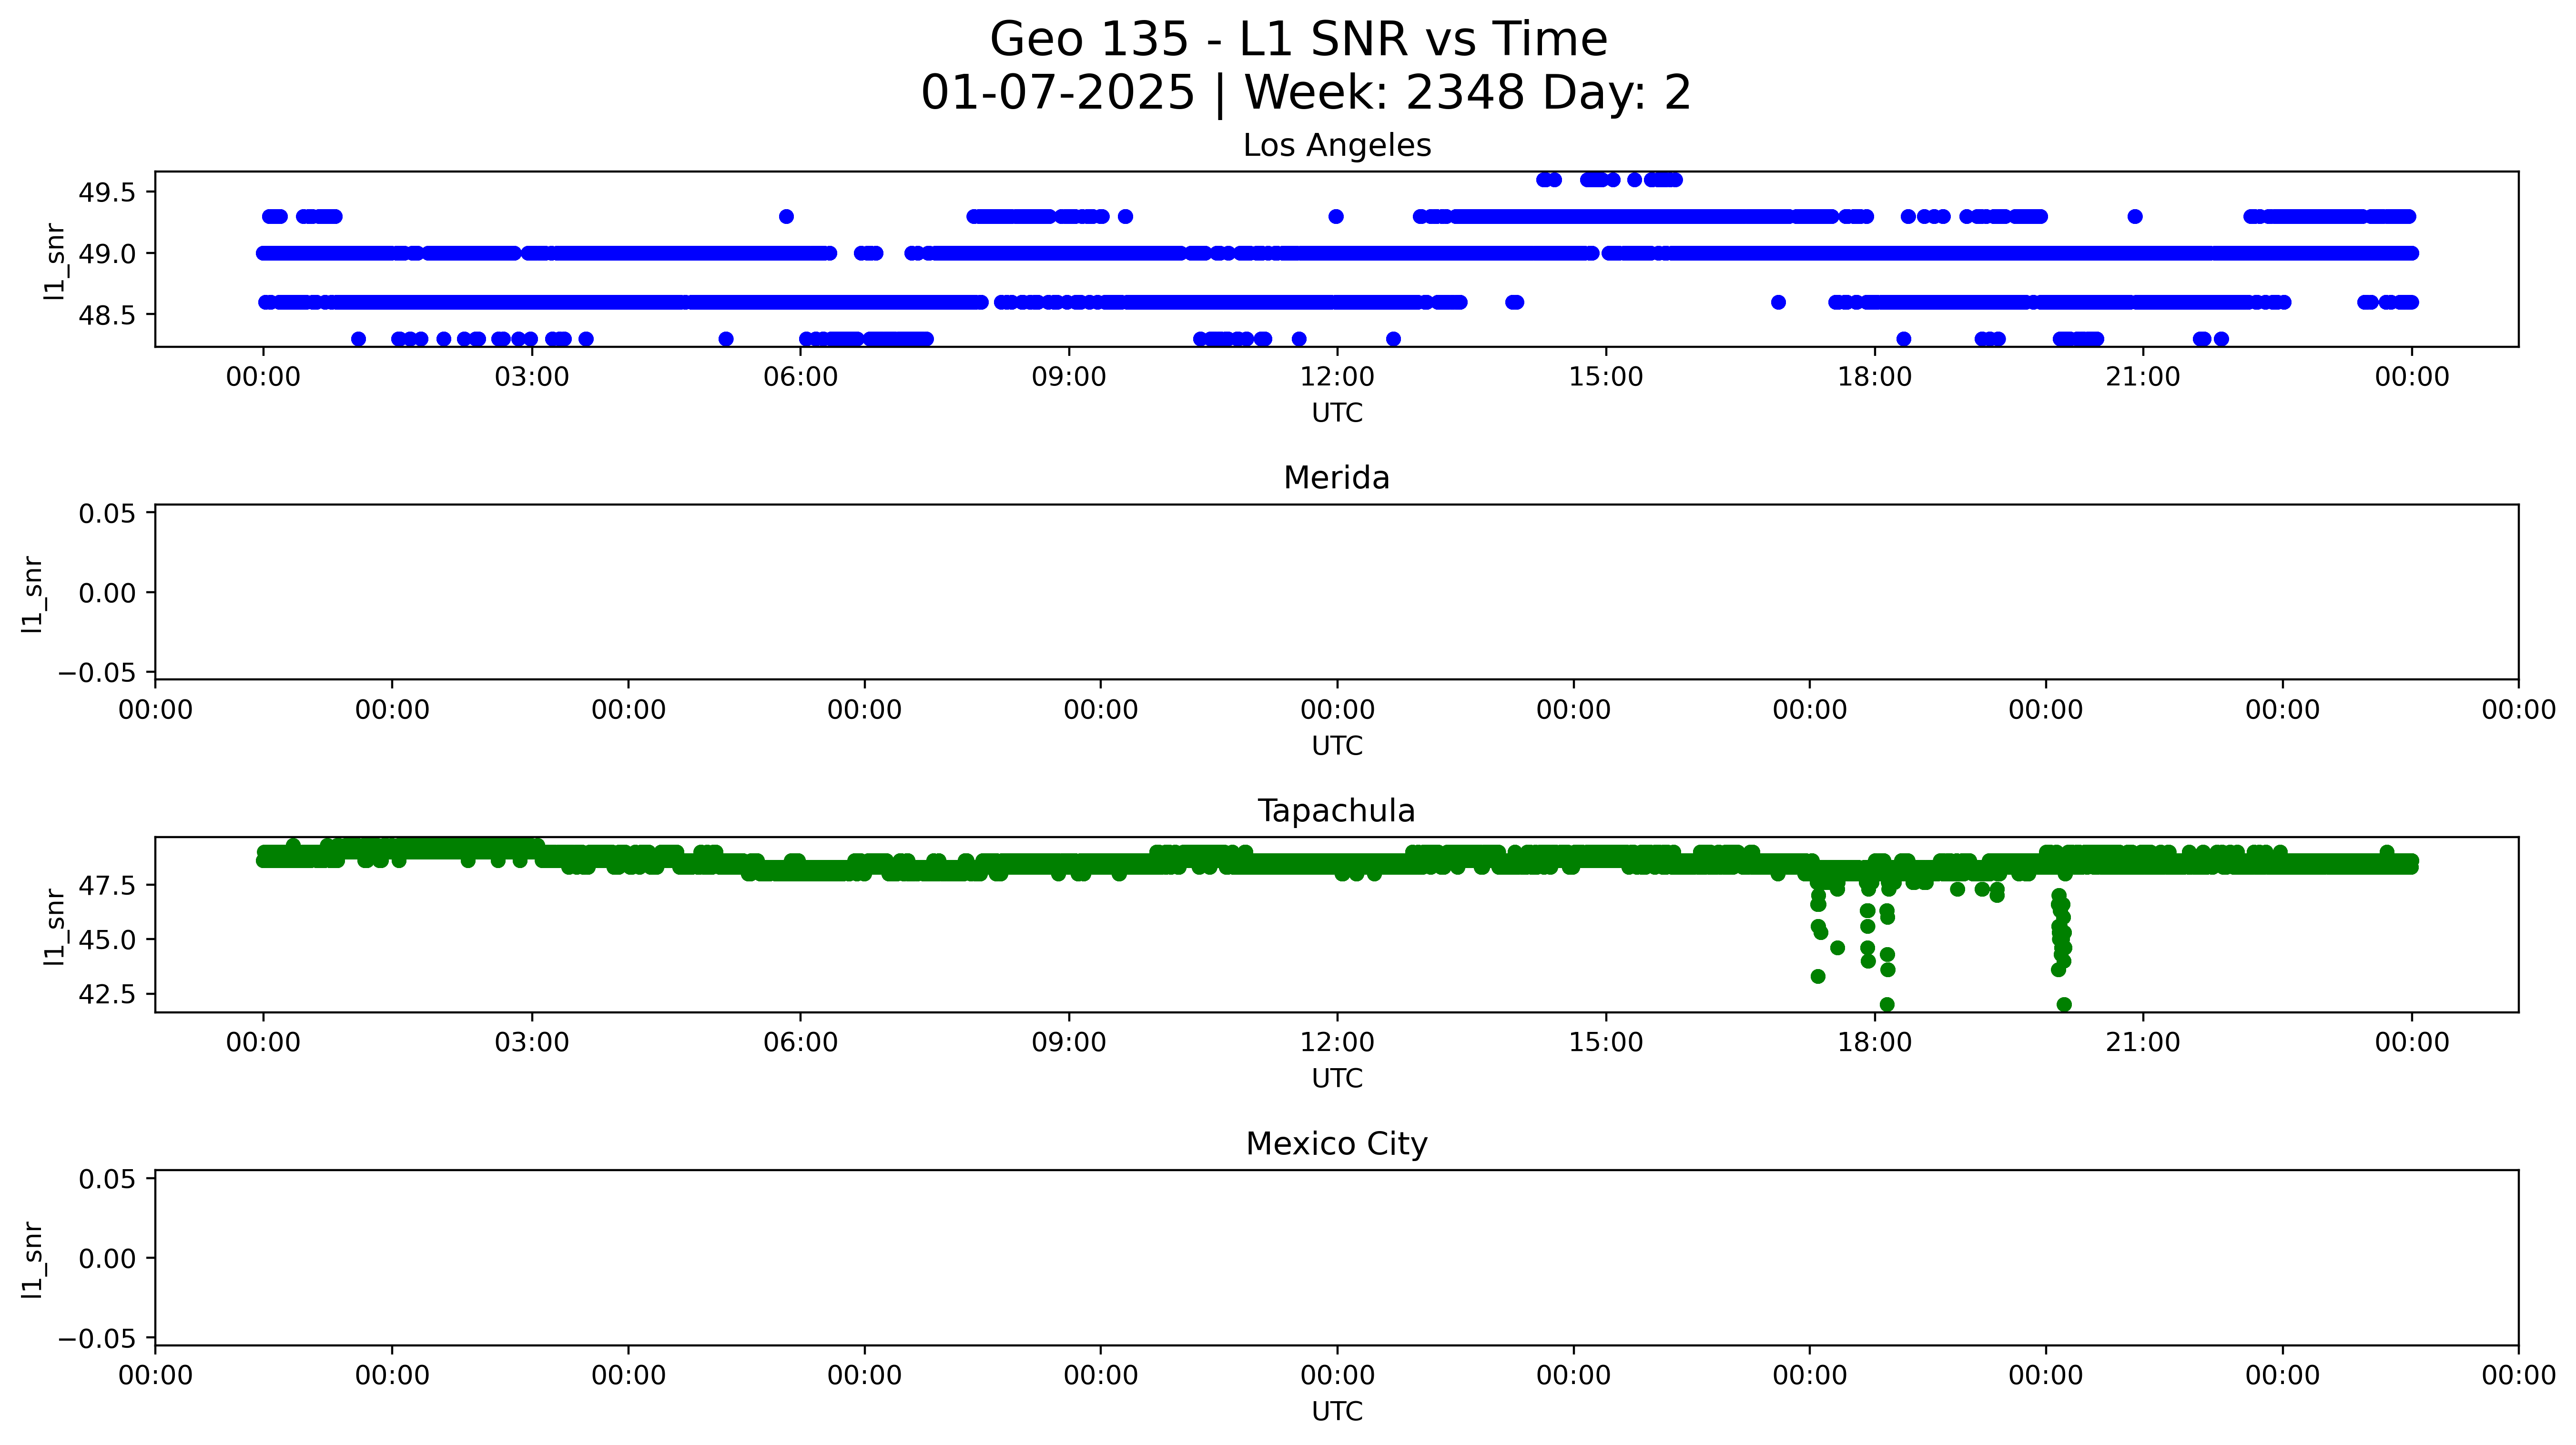Click the 21:00 tick label under Tapachula plot
This screenshot has height=1445, width=2576.
coord(2142,1043)
